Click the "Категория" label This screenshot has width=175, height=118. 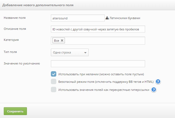[x=11, y=40]
